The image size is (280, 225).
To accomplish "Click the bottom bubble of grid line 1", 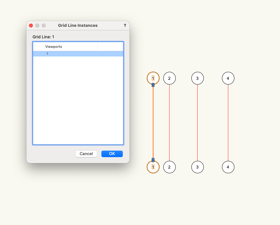I will [x=153, y=167].
